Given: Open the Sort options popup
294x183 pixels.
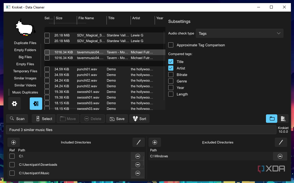Looking at the screenshot, I should 139,119.
